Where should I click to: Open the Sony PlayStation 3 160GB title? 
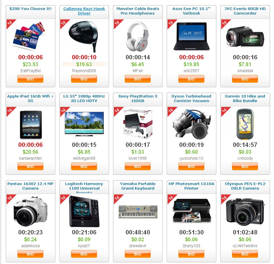point(138,98)
